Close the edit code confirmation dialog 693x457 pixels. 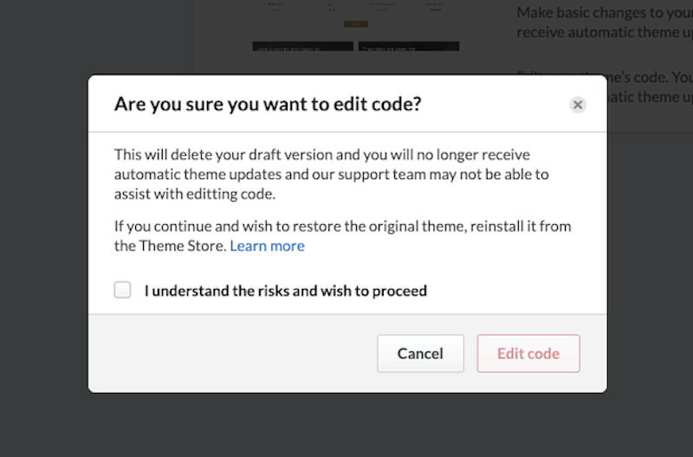[578, 105]
